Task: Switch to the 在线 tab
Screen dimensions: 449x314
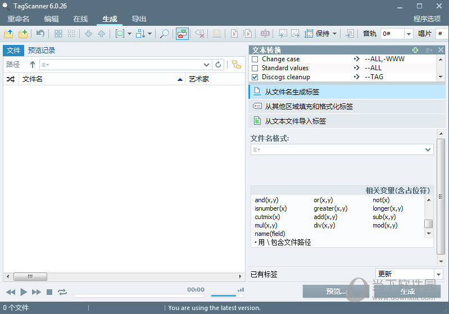Action: (80, 19)
